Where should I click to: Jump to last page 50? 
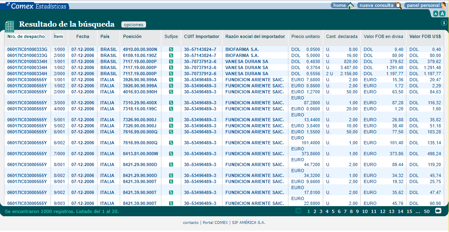click(427, 211)
